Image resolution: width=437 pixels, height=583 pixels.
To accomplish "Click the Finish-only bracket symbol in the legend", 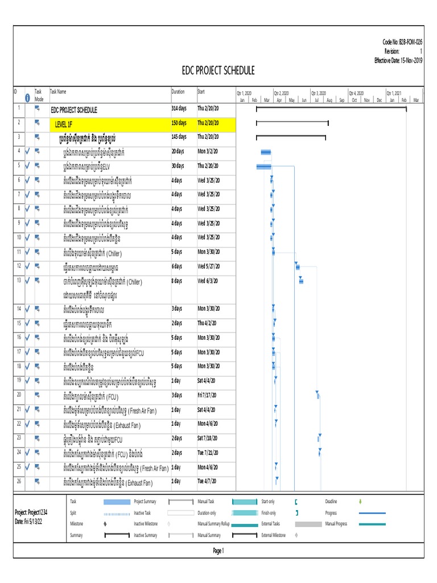I will coord(296,513).
